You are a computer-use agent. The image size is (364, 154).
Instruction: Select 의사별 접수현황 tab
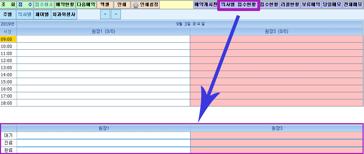pos(239,5)
